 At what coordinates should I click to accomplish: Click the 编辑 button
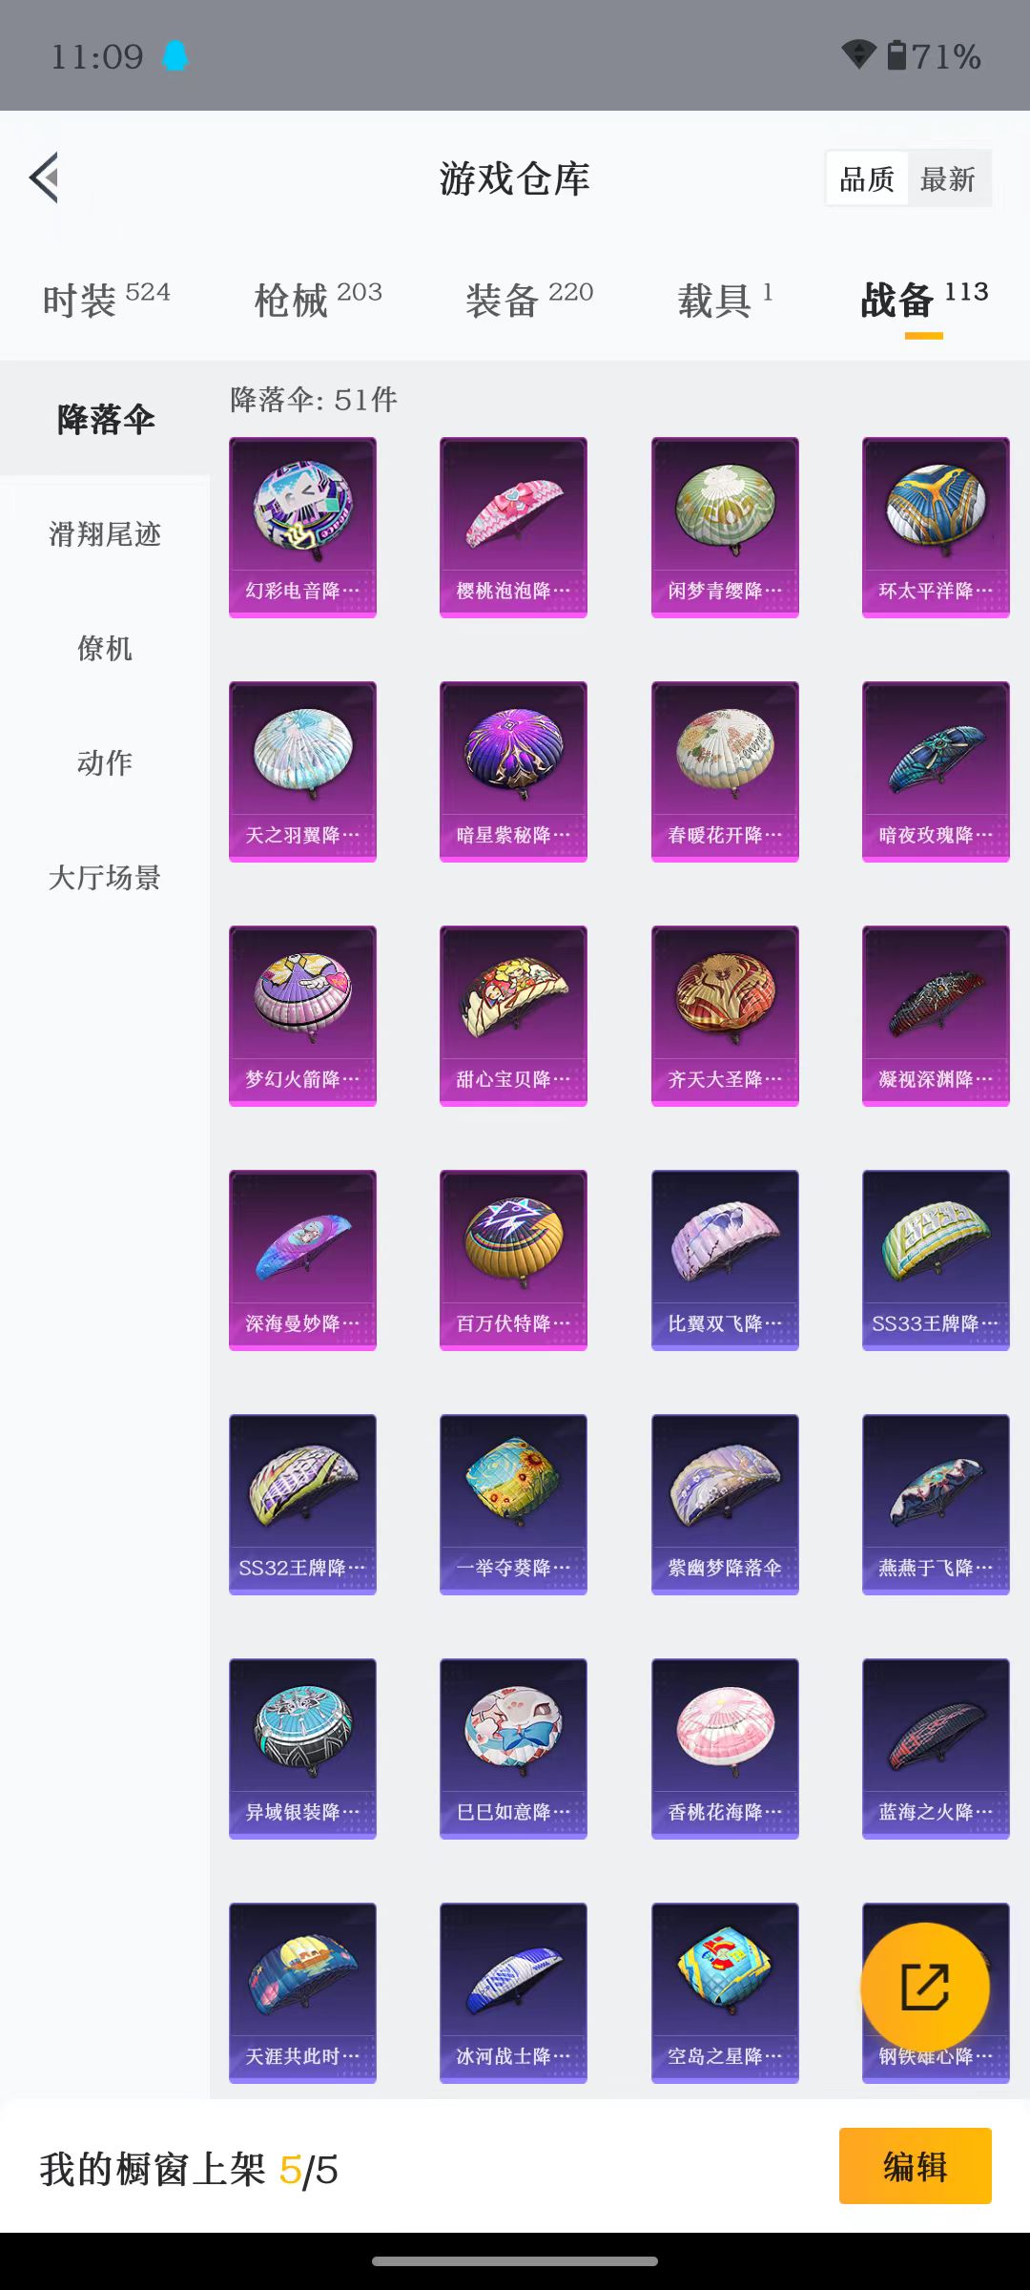click(x=916, y=2166)
